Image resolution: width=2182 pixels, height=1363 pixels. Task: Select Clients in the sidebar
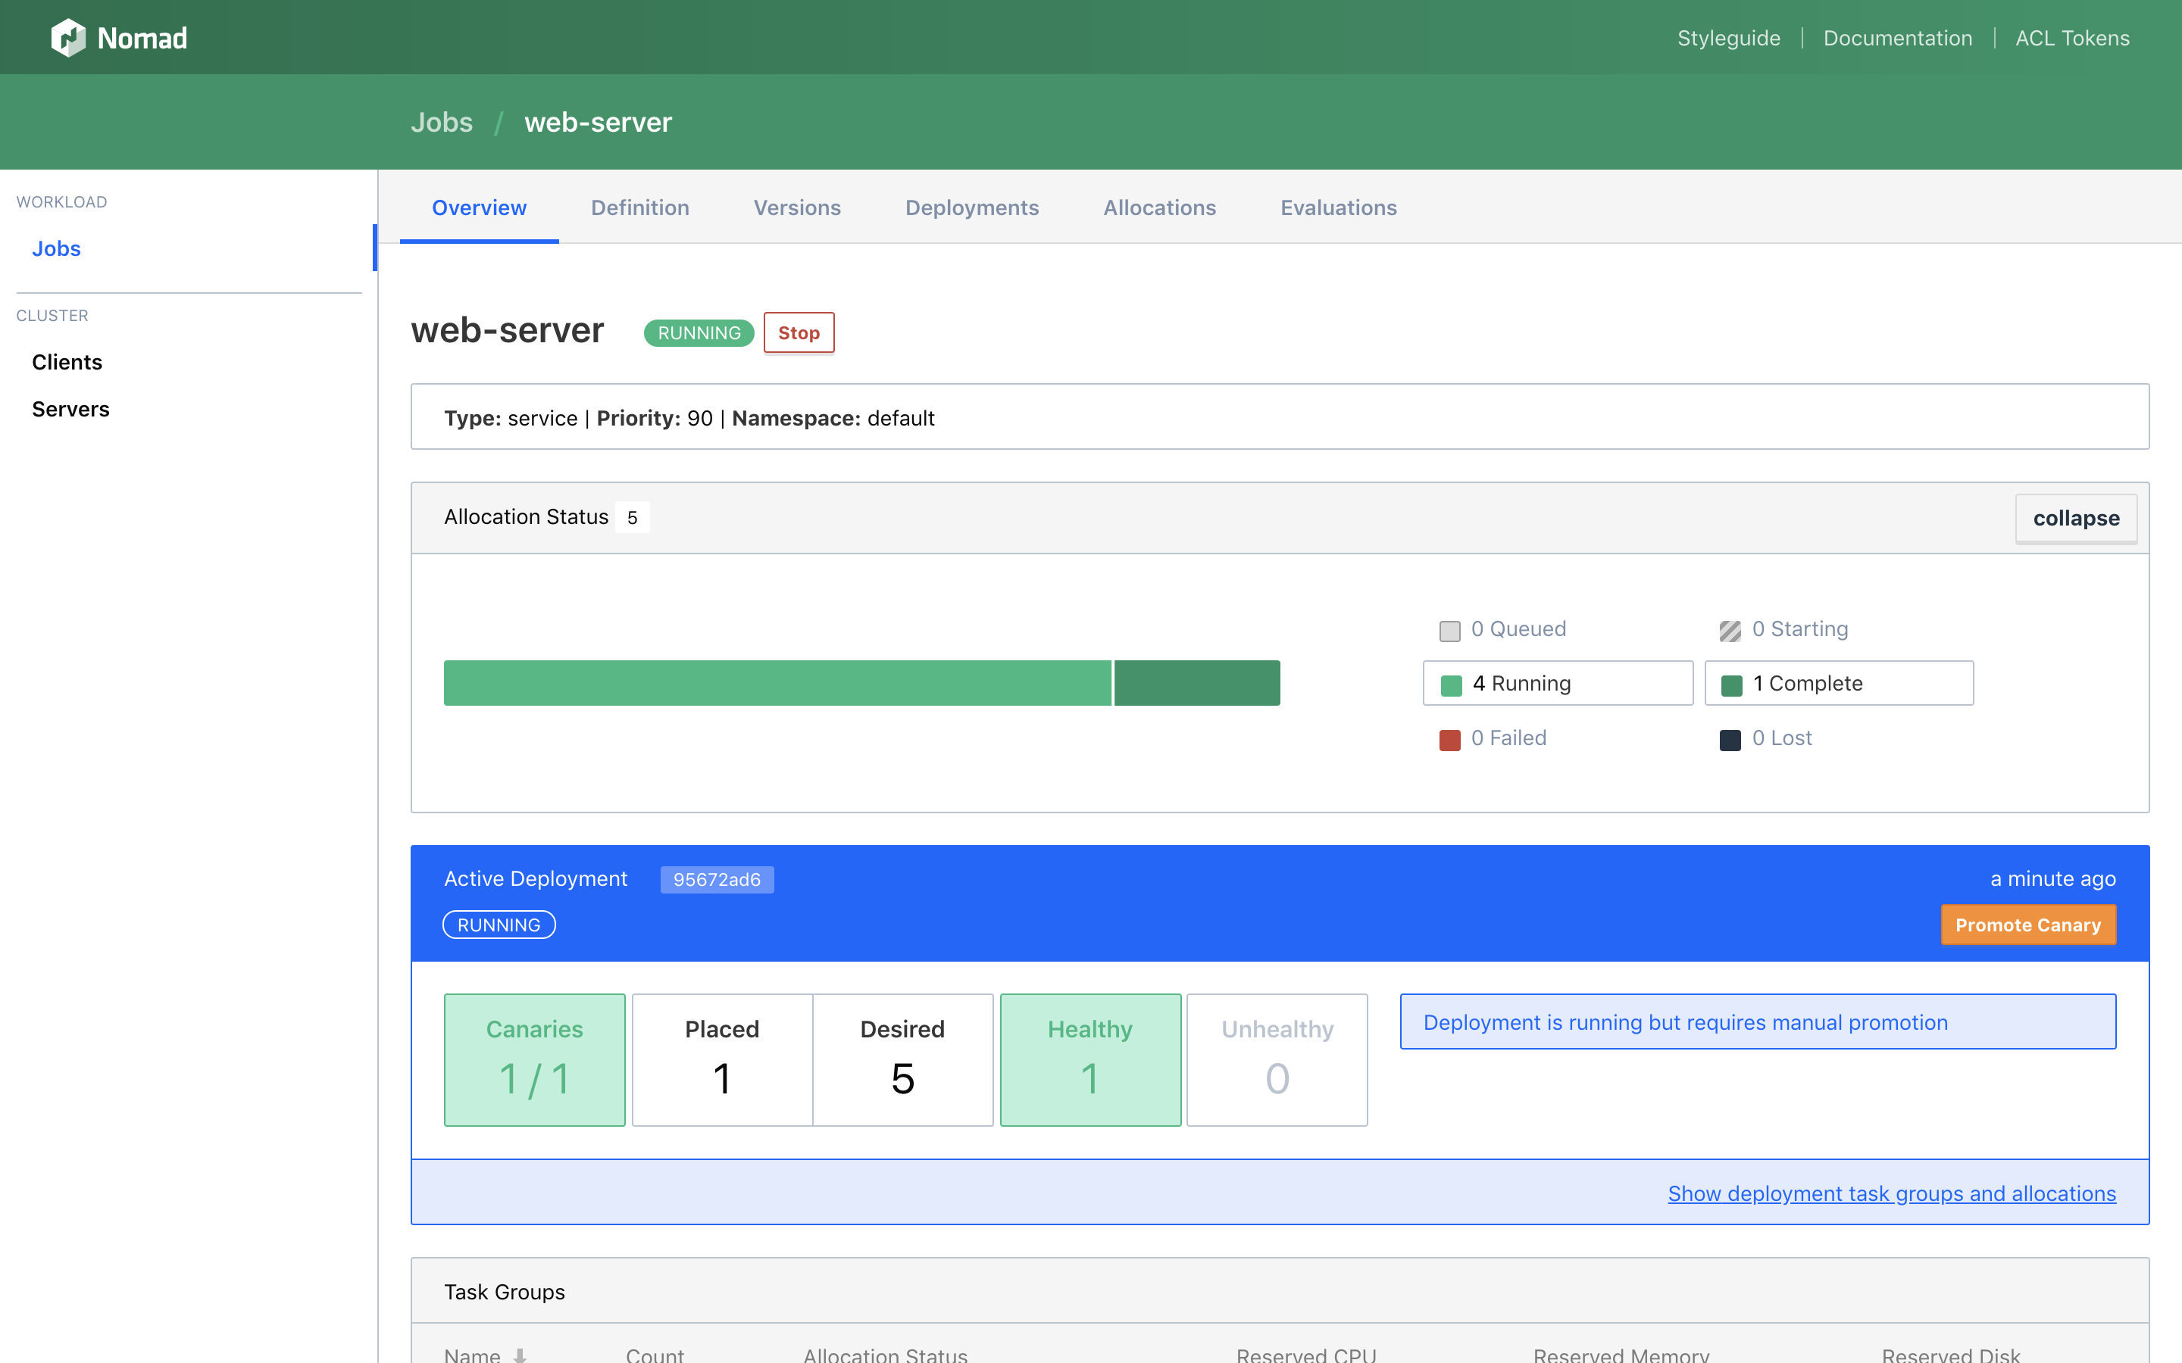pos(67,363)
